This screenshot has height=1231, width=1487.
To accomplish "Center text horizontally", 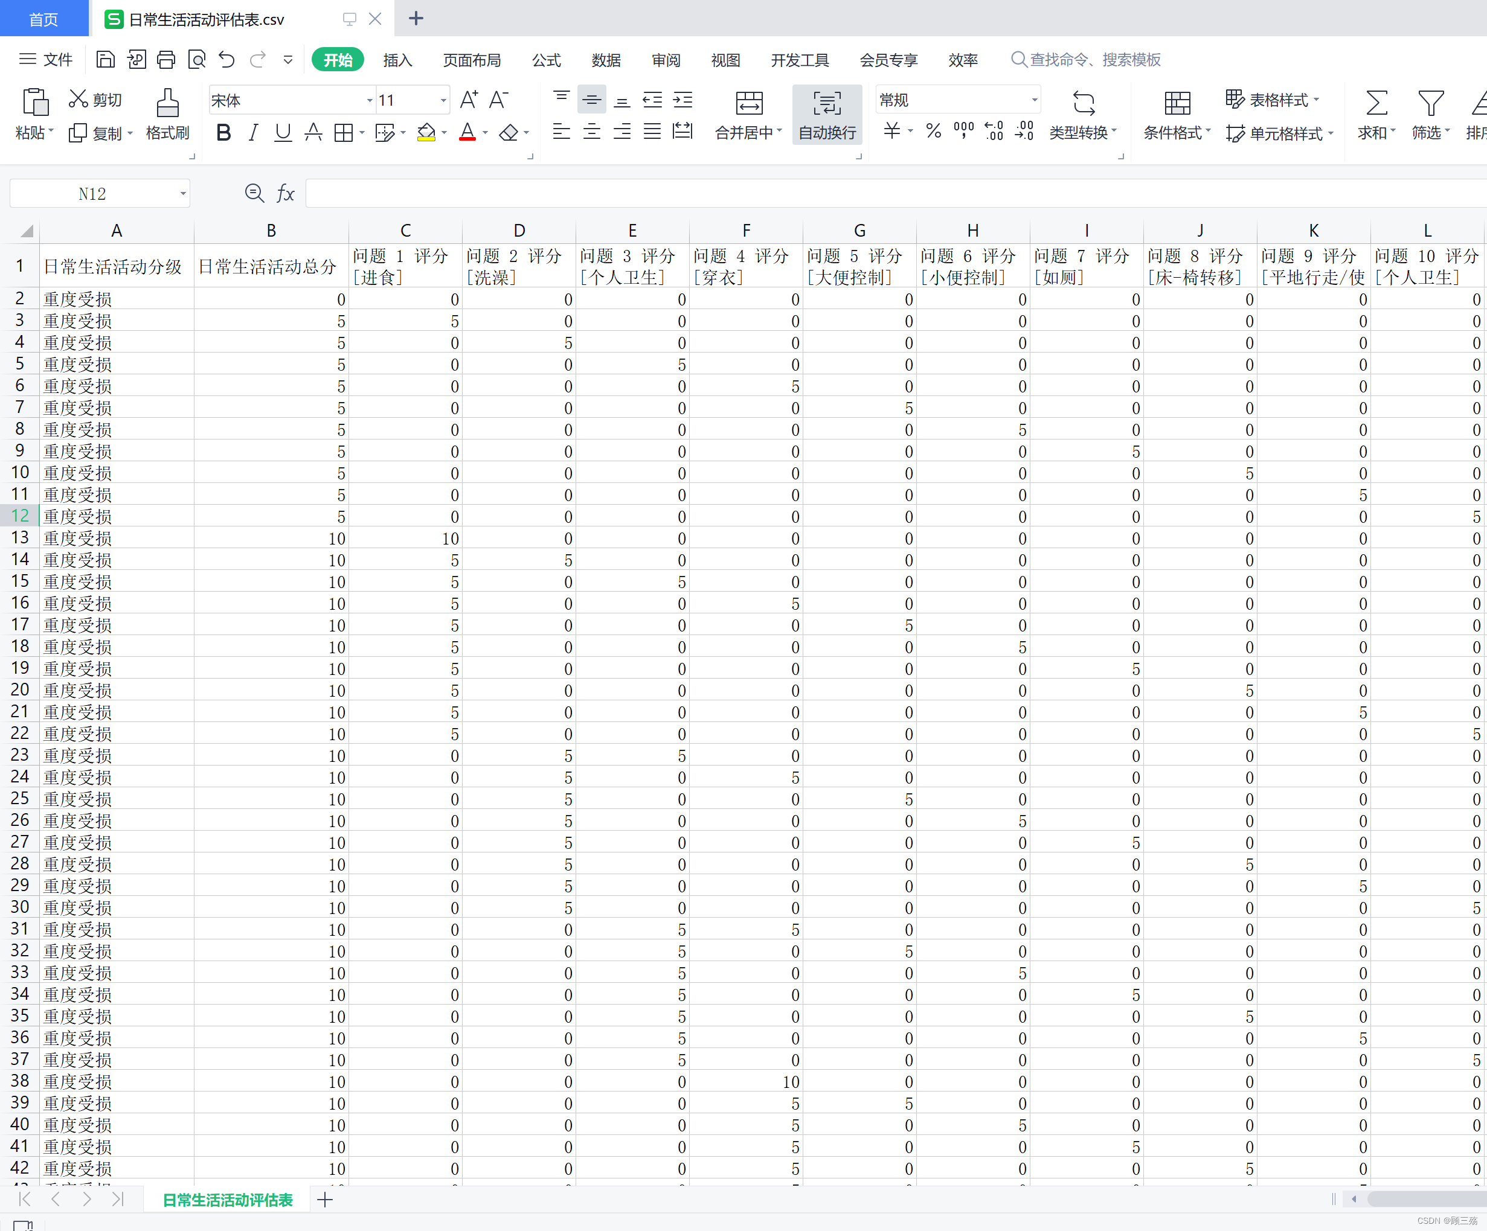I will 592,132.
